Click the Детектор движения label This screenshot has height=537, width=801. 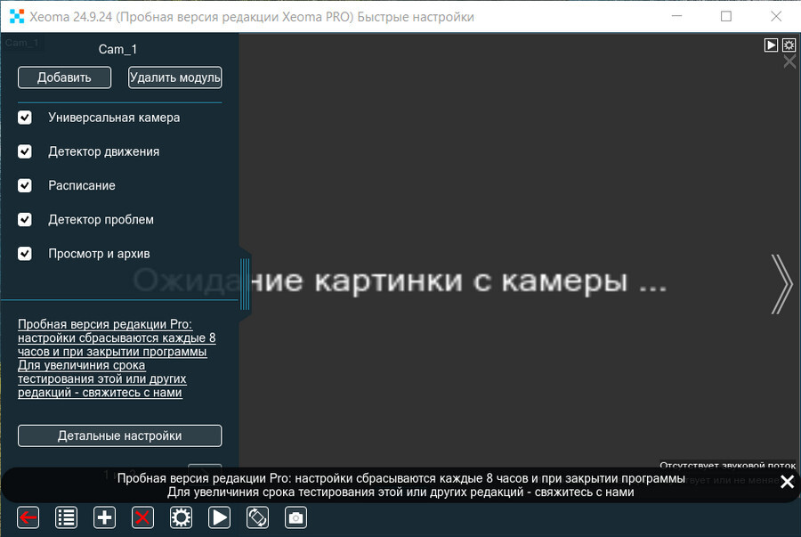coord(104,151)
